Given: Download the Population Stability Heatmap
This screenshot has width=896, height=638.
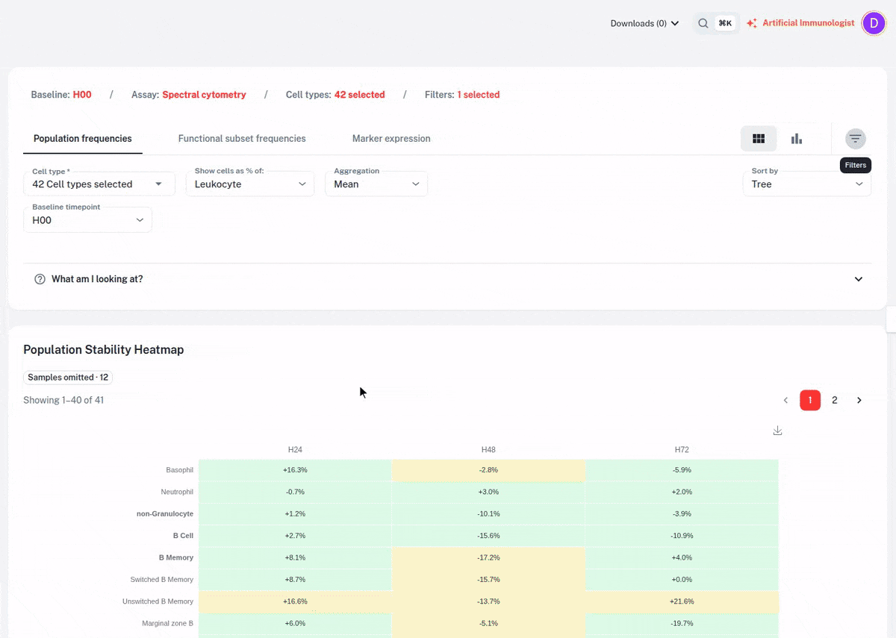Looking at the screenshot, I should coord(777,431).
